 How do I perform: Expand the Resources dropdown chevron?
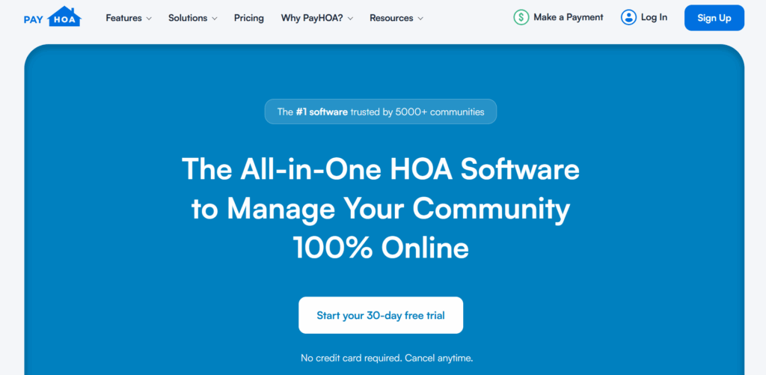(x=420, y=19)
